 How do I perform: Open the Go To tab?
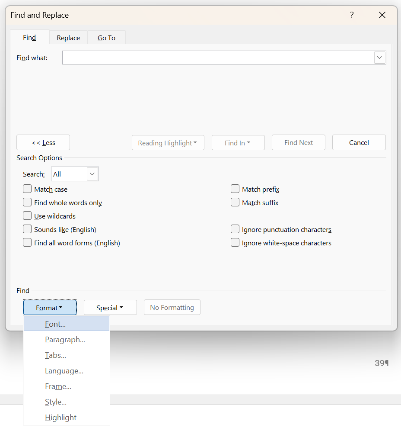point(106,38)
